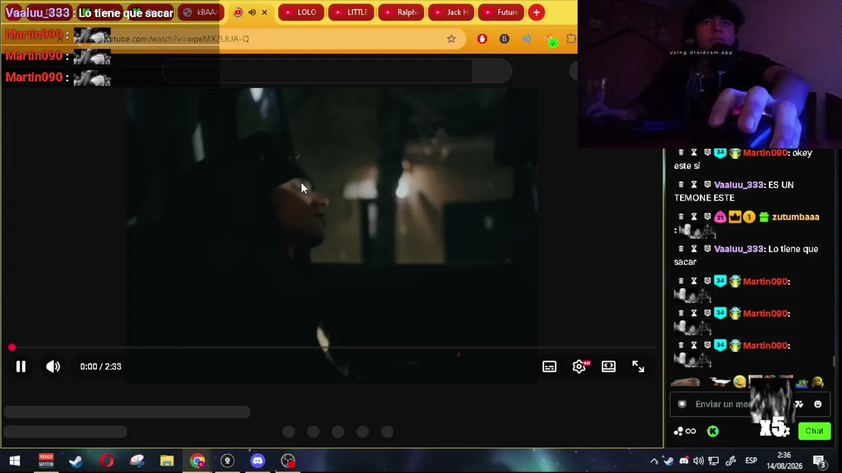Viewport: 842px width, 473px height.
Task: Click the goose emote in quick emotes
Action: 720,382
